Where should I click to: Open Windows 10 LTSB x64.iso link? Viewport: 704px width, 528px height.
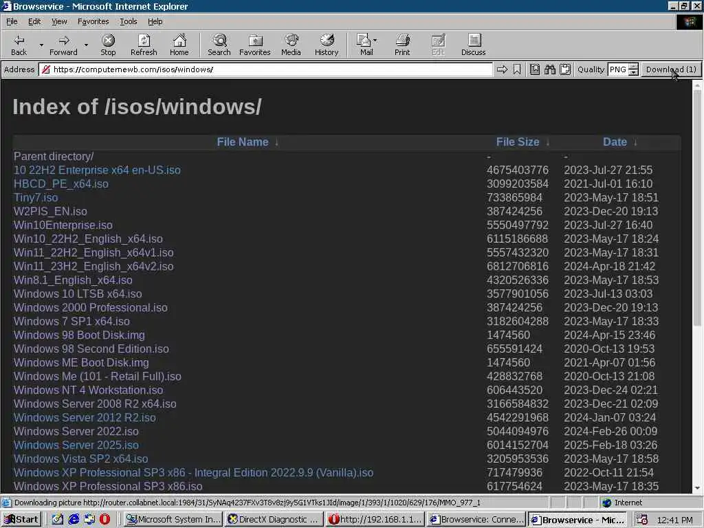(78, 294)
